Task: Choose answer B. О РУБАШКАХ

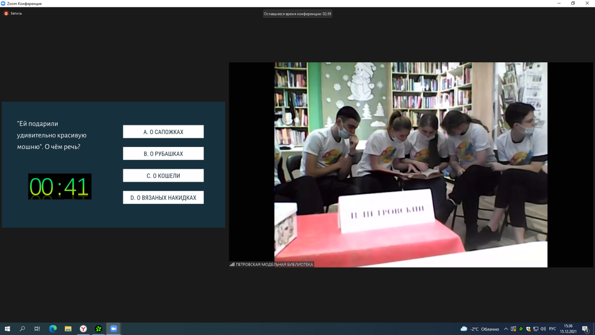Action: click(163, 154)
